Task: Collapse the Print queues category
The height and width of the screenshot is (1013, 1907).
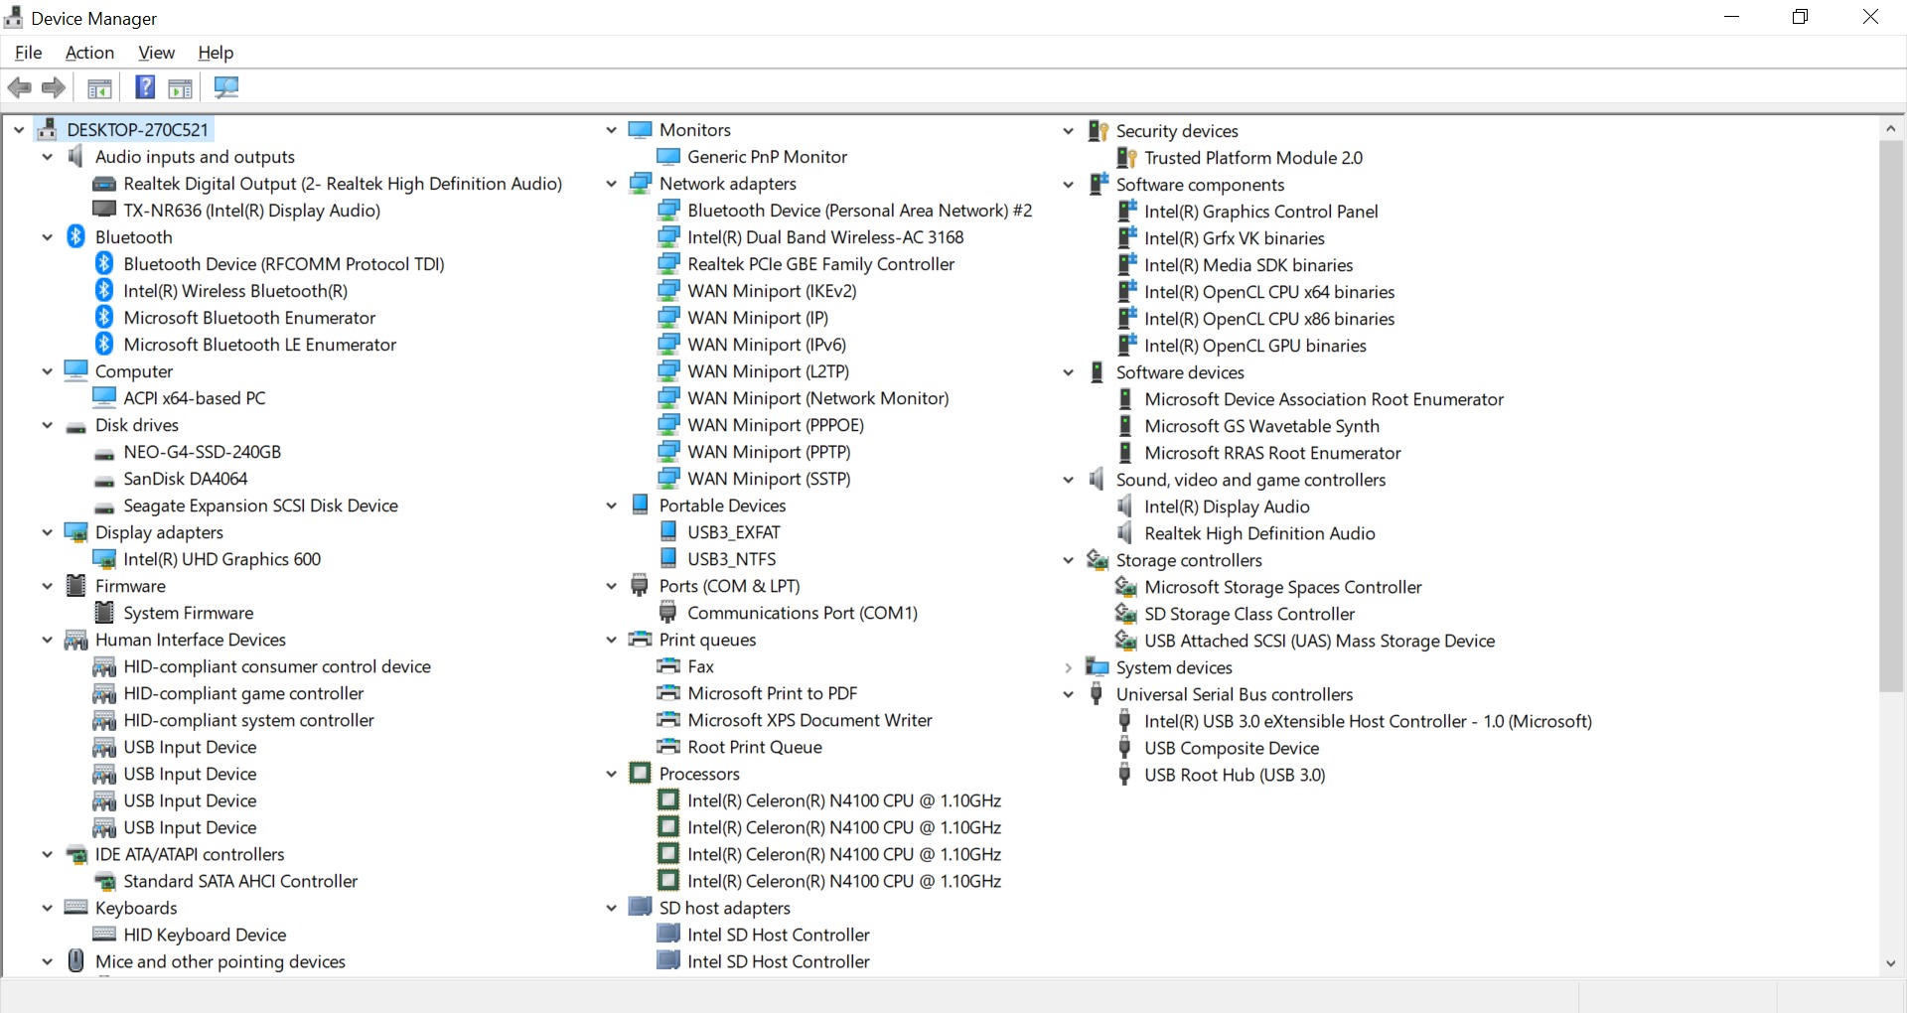Action: click(x=611, y=640)
